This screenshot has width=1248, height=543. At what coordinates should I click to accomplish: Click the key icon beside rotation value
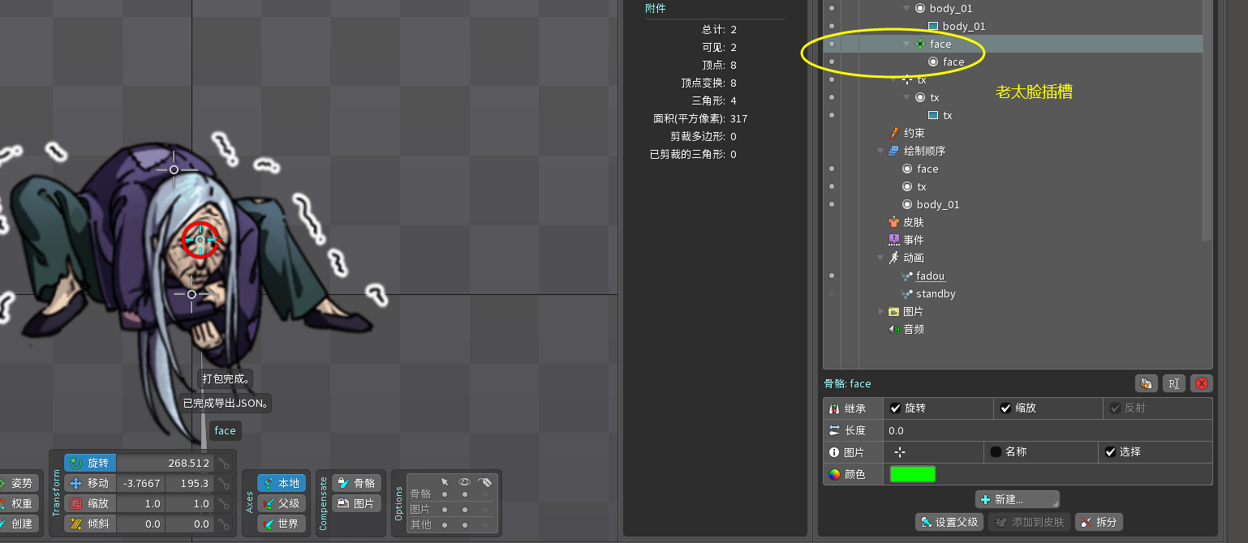pyautogui.click(x=225, y=464)
